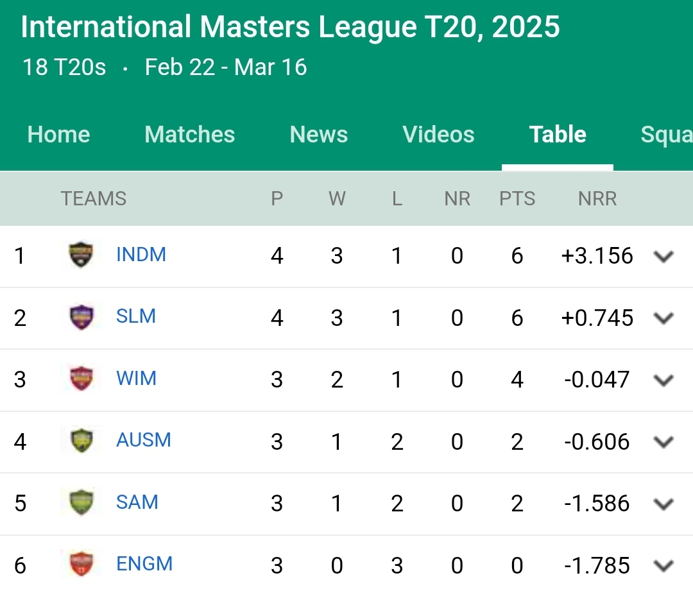This screenshot has height=589, width=693.
Task: Expand the INDM row details chevron
Action: coord(663,256)
